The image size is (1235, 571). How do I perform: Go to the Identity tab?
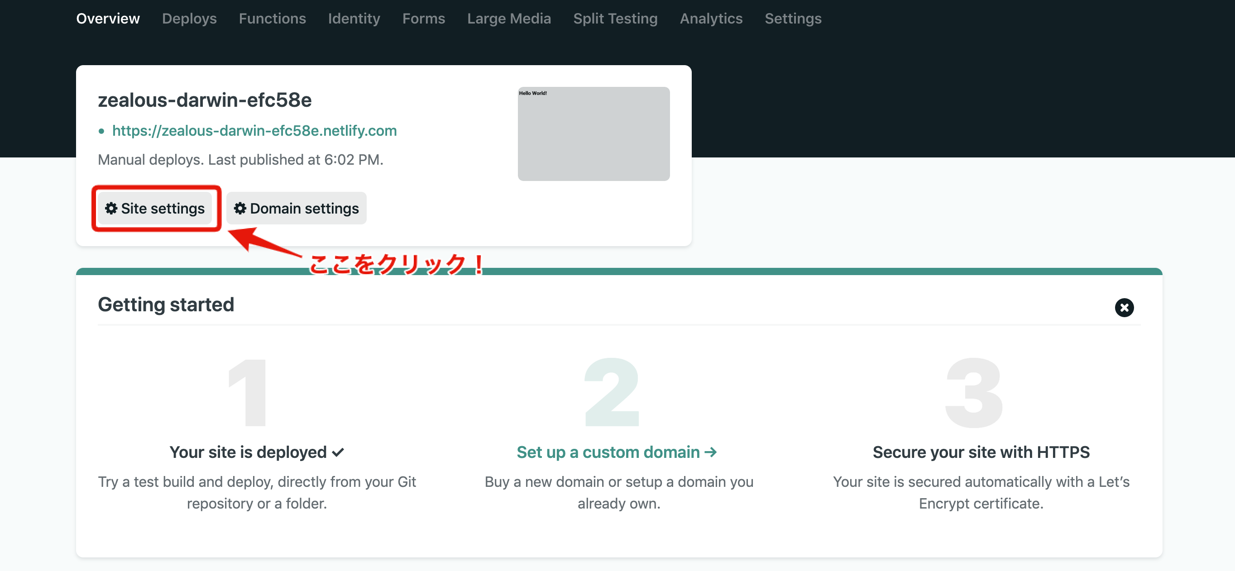(354, 19)
